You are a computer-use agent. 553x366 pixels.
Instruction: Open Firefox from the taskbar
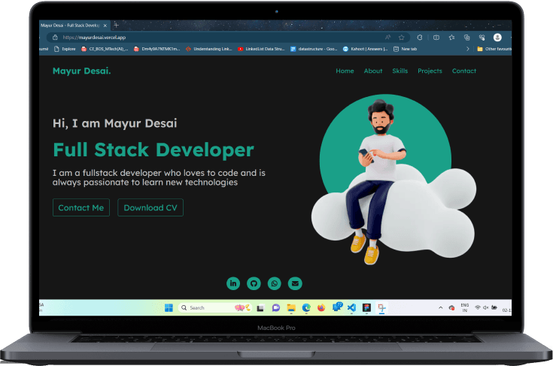321,307
